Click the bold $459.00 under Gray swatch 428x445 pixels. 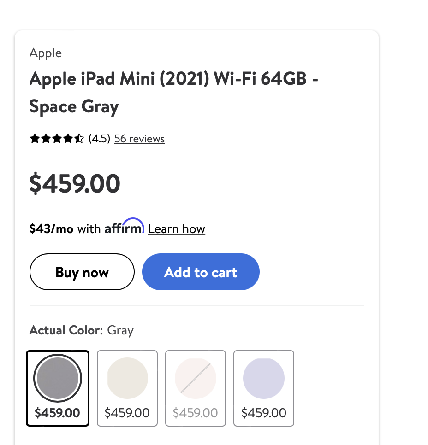coord(58,413)
